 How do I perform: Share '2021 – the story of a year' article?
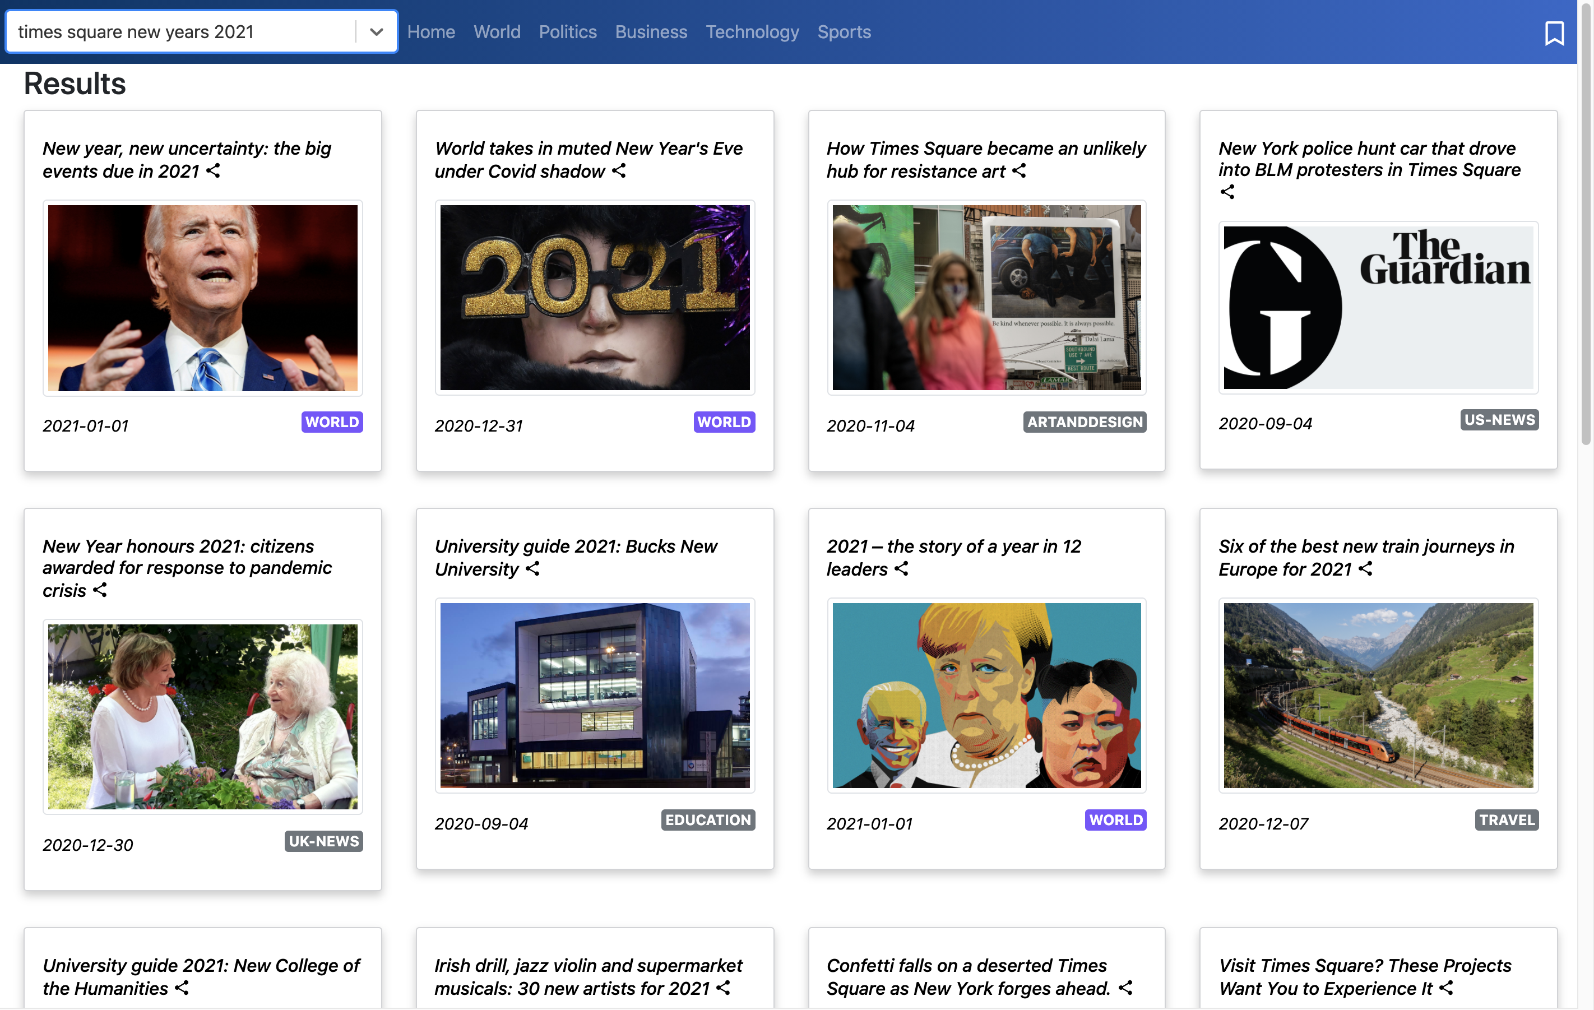coord(902,568)
